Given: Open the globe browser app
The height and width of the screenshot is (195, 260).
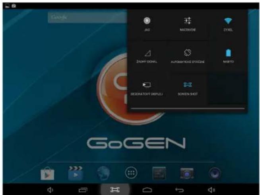Looking at the screenshot, I should (103, 173).
